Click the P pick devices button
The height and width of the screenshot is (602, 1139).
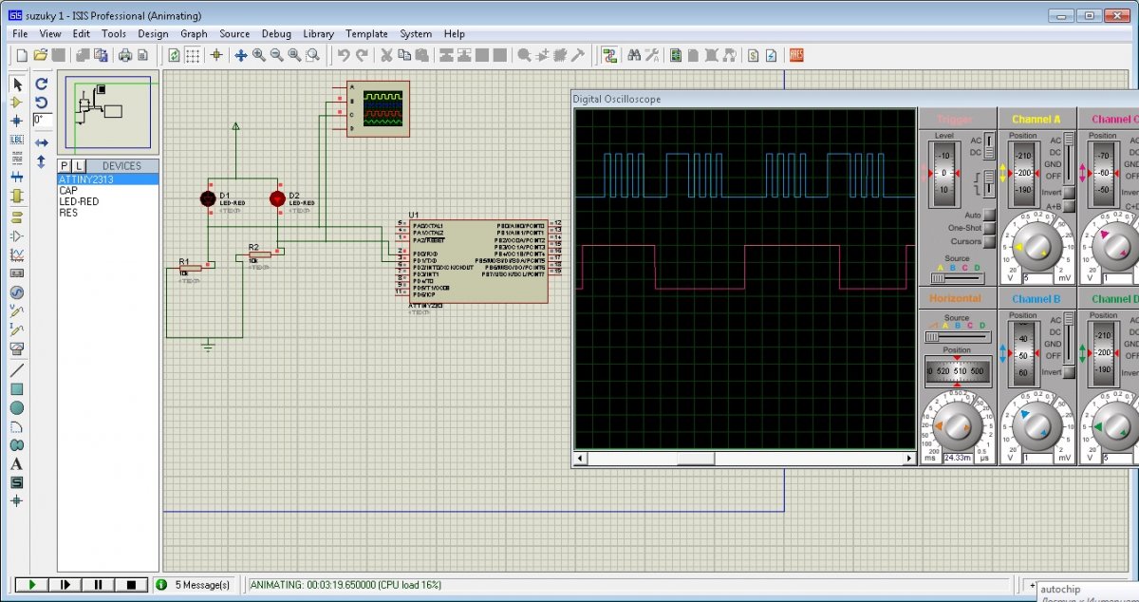pos(65,166)
